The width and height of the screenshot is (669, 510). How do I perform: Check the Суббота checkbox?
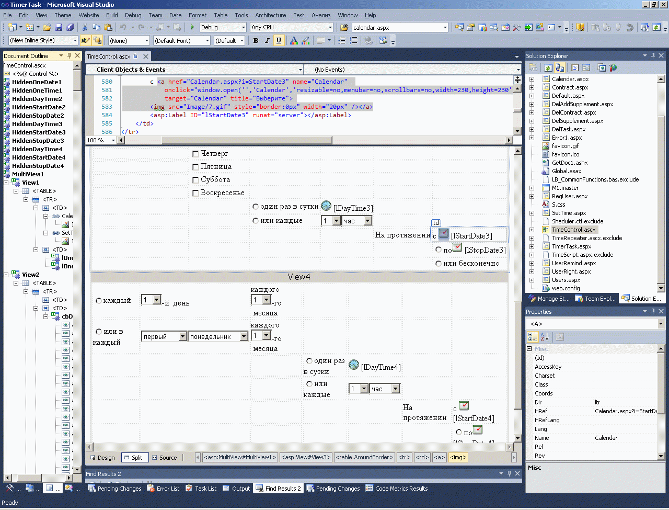195,180
